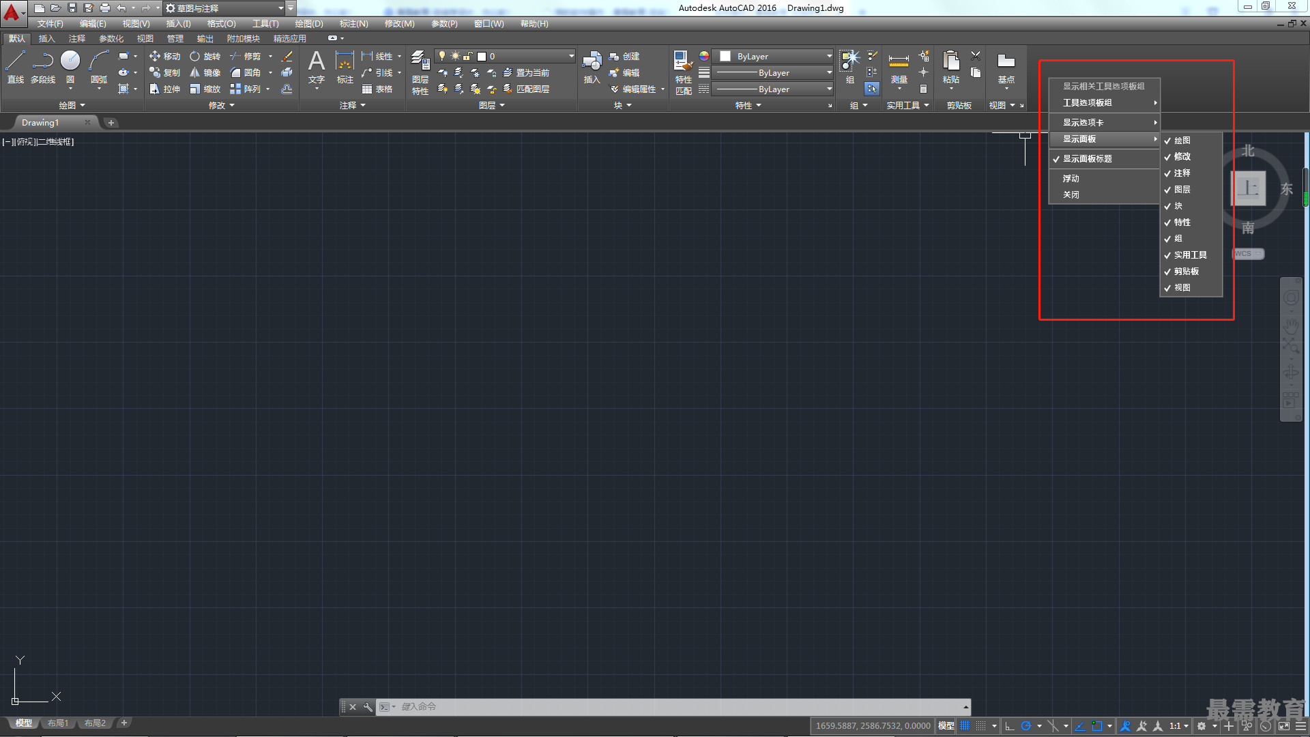Expand the 图层 panel
Viewport: 1310px width, 737px height.
(x=492, y=106)
